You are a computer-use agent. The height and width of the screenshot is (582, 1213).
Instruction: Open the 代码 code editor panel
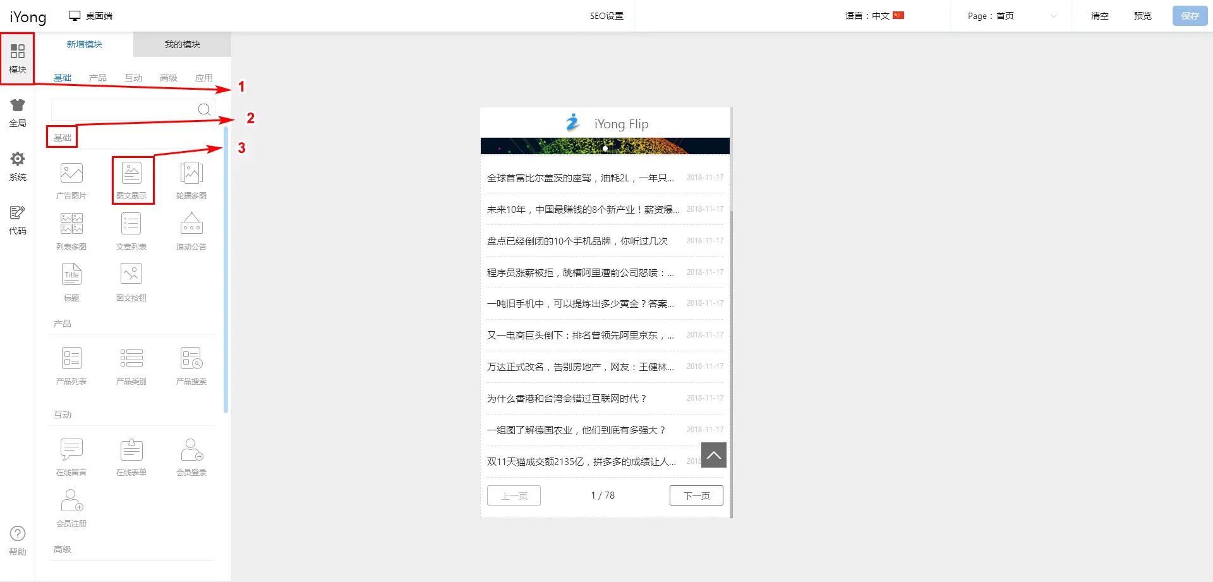coord(18,220)
